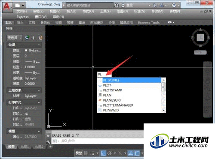Click the help question mark icon
Screen dimensions: 215x159
pos(174,5)
